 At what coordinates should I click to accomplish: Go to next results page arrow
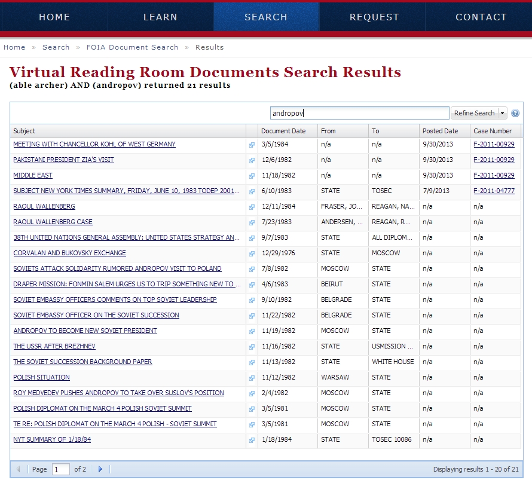(x=100, y=469)
